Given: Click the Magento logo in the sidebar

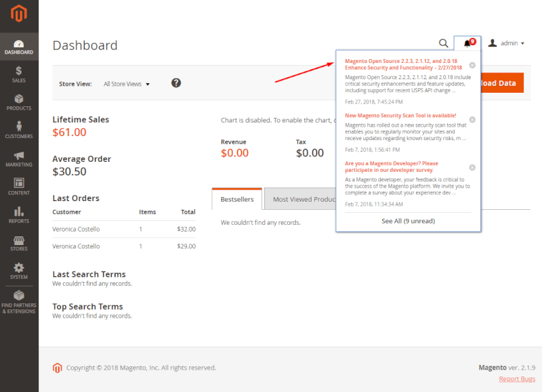Looking at the screenshot, I should [x=19, y=14].
